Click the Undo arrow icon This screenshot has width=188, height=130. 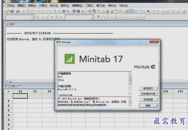click(x=38, y=11)
